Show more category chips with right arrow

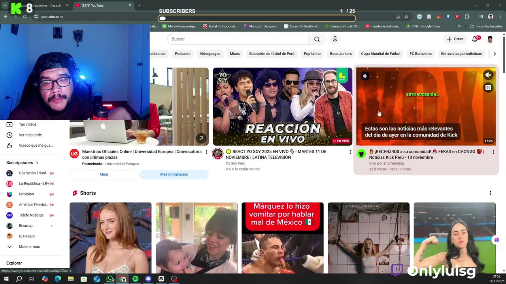point(494,54)
